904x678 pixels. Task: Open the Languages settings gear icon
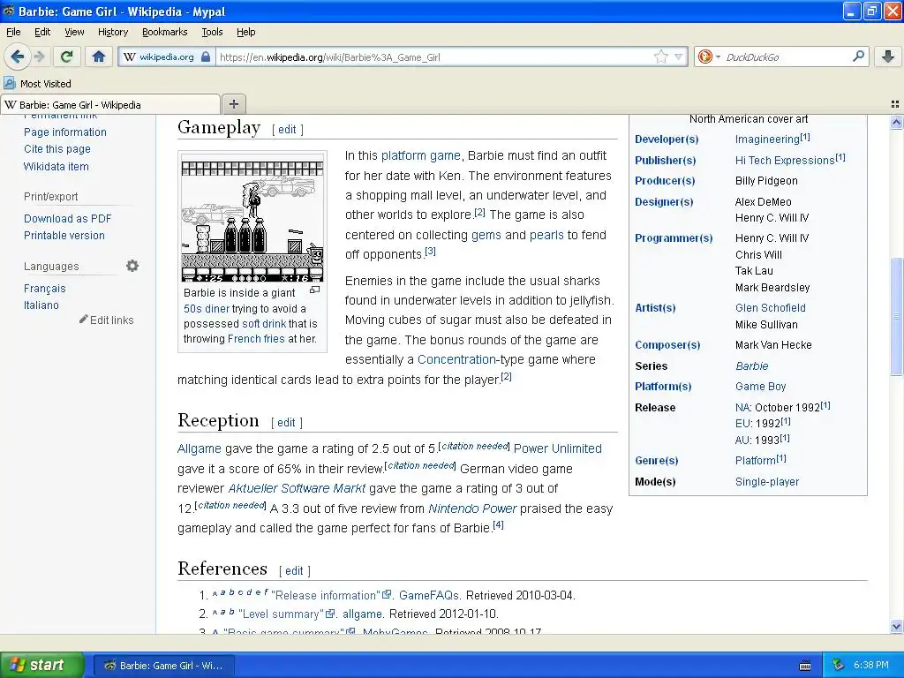(x=132, y=266)
